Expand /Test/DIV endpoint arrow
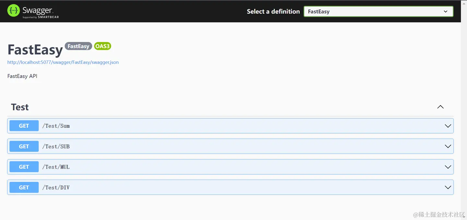The width and height of the screenshot is (467, 220). point(448,187)
